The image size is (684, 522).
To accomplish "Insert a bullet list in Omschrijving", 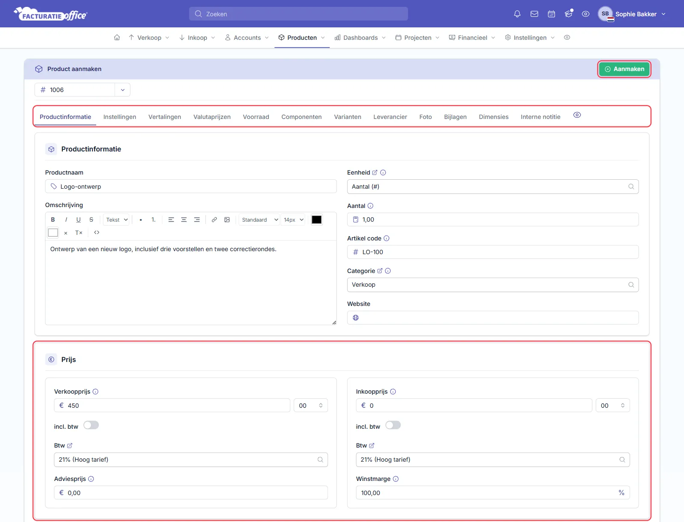I will (x=141, y=219).
